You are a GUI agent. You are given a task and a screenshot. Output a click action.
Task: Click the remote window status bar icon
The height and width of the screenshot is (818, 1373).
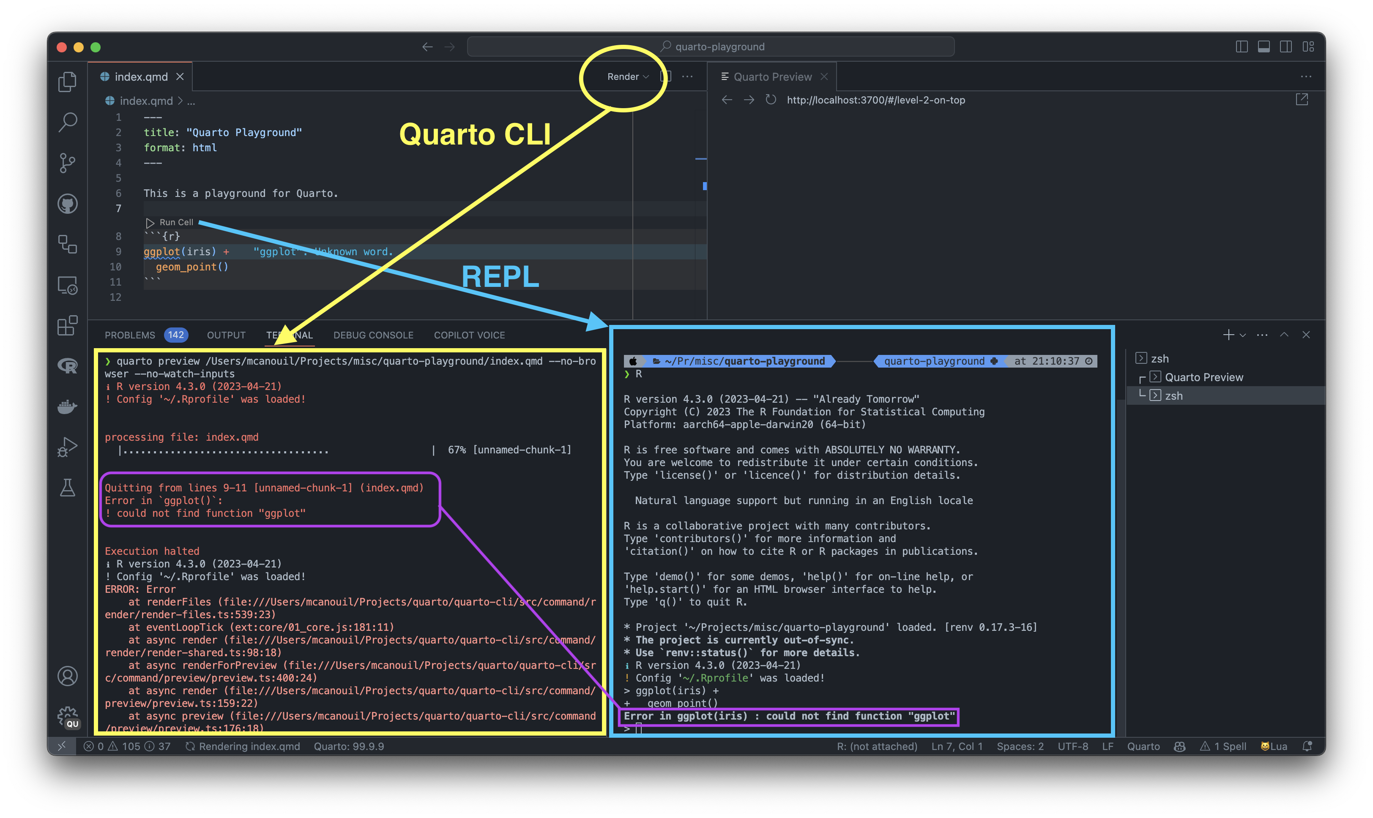62,746
